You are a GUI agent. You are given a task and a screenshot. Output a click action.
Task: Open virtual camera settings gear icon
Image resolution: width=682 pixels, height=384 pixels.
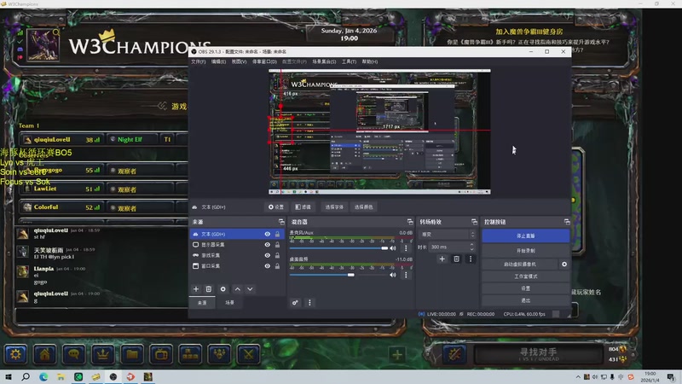[564, 265]
